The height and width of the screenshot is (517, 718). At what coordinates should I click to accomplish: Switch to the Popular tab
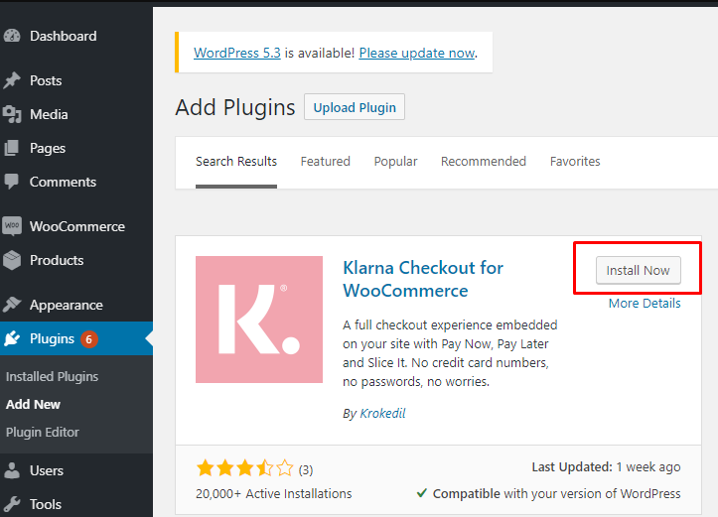(395, 162)
